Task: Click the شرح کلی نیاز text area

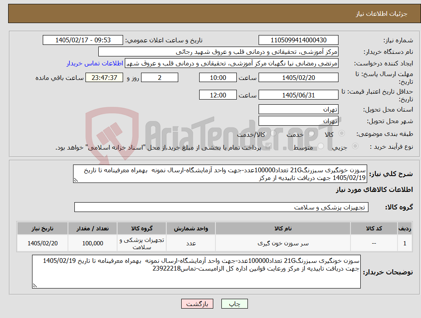Action: [220, 174]
